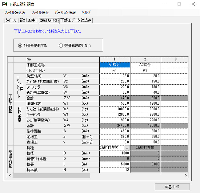Click the 調書生成 button

click(172, 187)
